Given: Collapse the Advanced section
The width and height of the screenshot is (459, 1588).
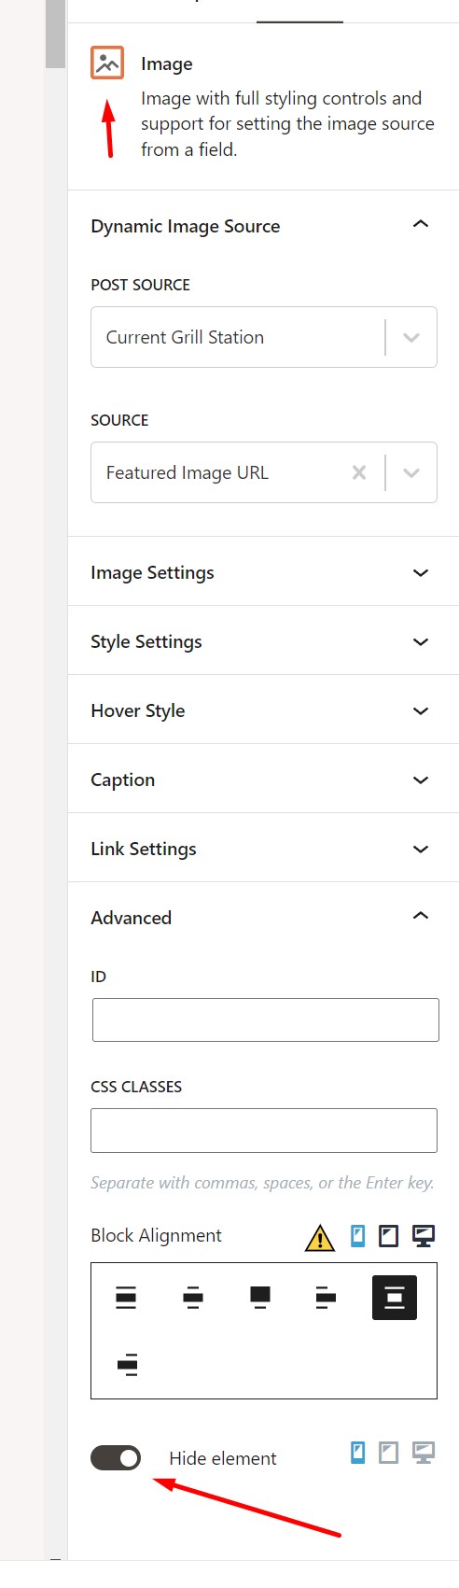Looking at the screenshot, I should (x=263, y=918).
